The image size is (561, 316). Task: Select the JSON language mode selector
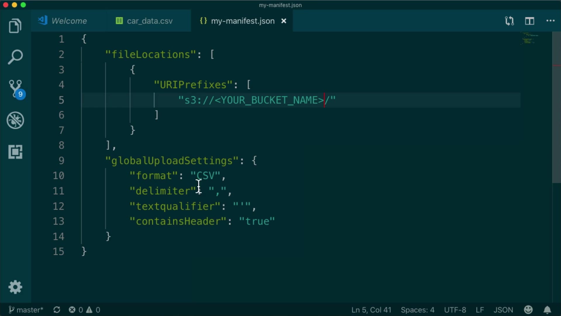point(503,310)
